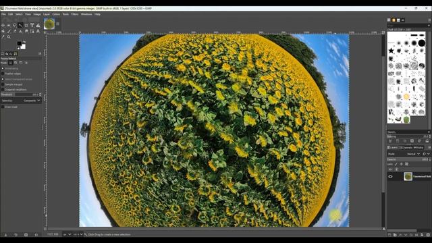The image size is (432, 243).
Task: Click the layer Opacity slider
Action: pos(407,159)
